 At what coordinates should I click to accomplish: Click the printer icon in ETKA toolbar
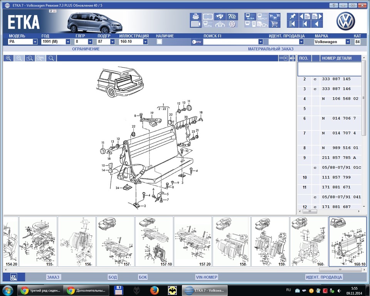[x=196, y=17]
